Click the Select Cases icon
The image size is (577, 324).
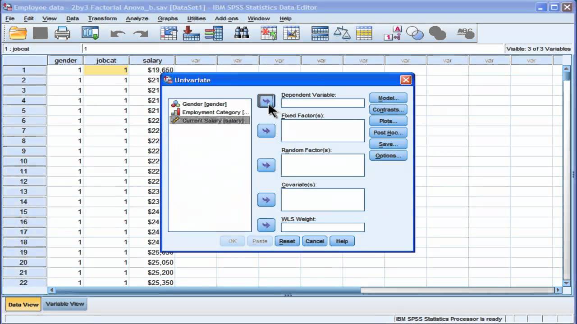point(364,33)
